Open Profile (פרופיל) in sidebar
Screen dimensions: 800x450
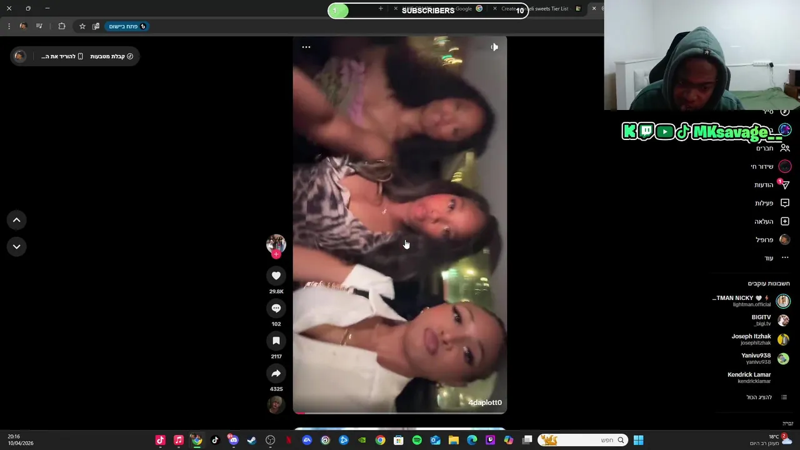pyautogui.click(x=772, y=239)
